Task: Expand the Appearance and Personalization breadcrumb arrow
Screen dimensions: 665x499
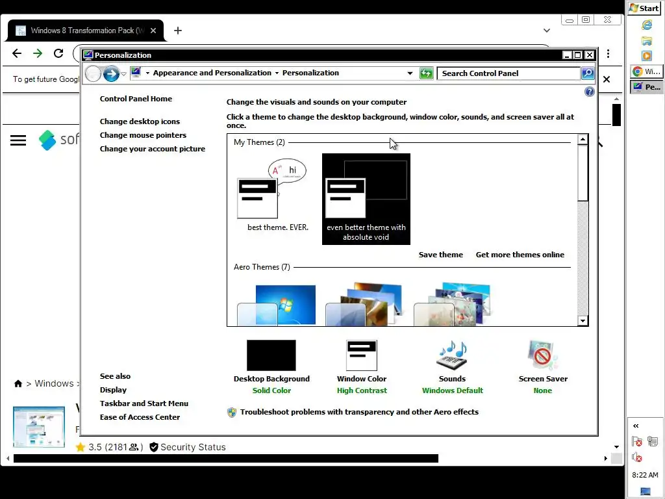Action: coord(277,73)
